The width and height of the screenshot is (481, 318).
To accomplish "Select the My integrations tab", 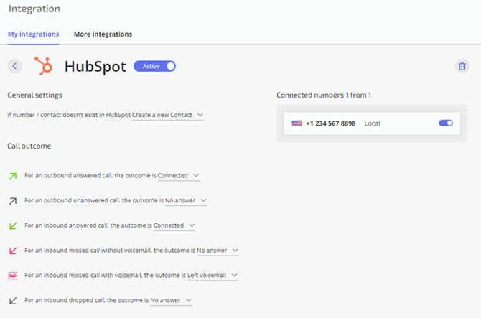I will (34, 34).
